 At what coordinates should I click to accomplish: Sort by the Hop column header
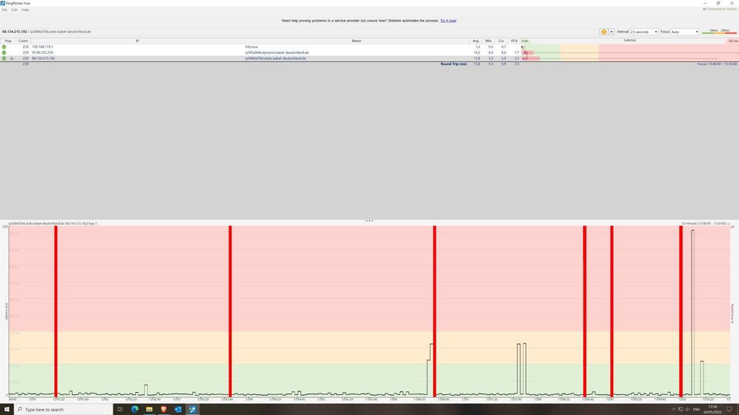point(8,41)
